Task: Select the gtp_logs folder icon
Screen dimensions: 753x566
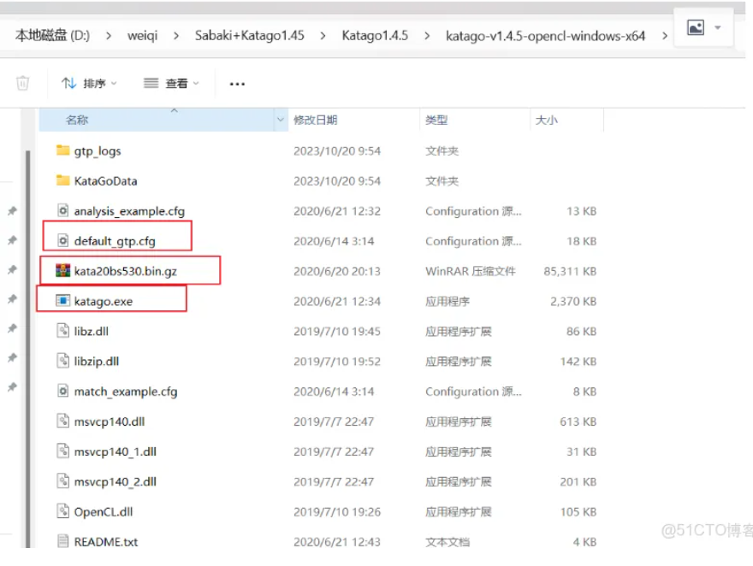Action: tap(63, 150)
